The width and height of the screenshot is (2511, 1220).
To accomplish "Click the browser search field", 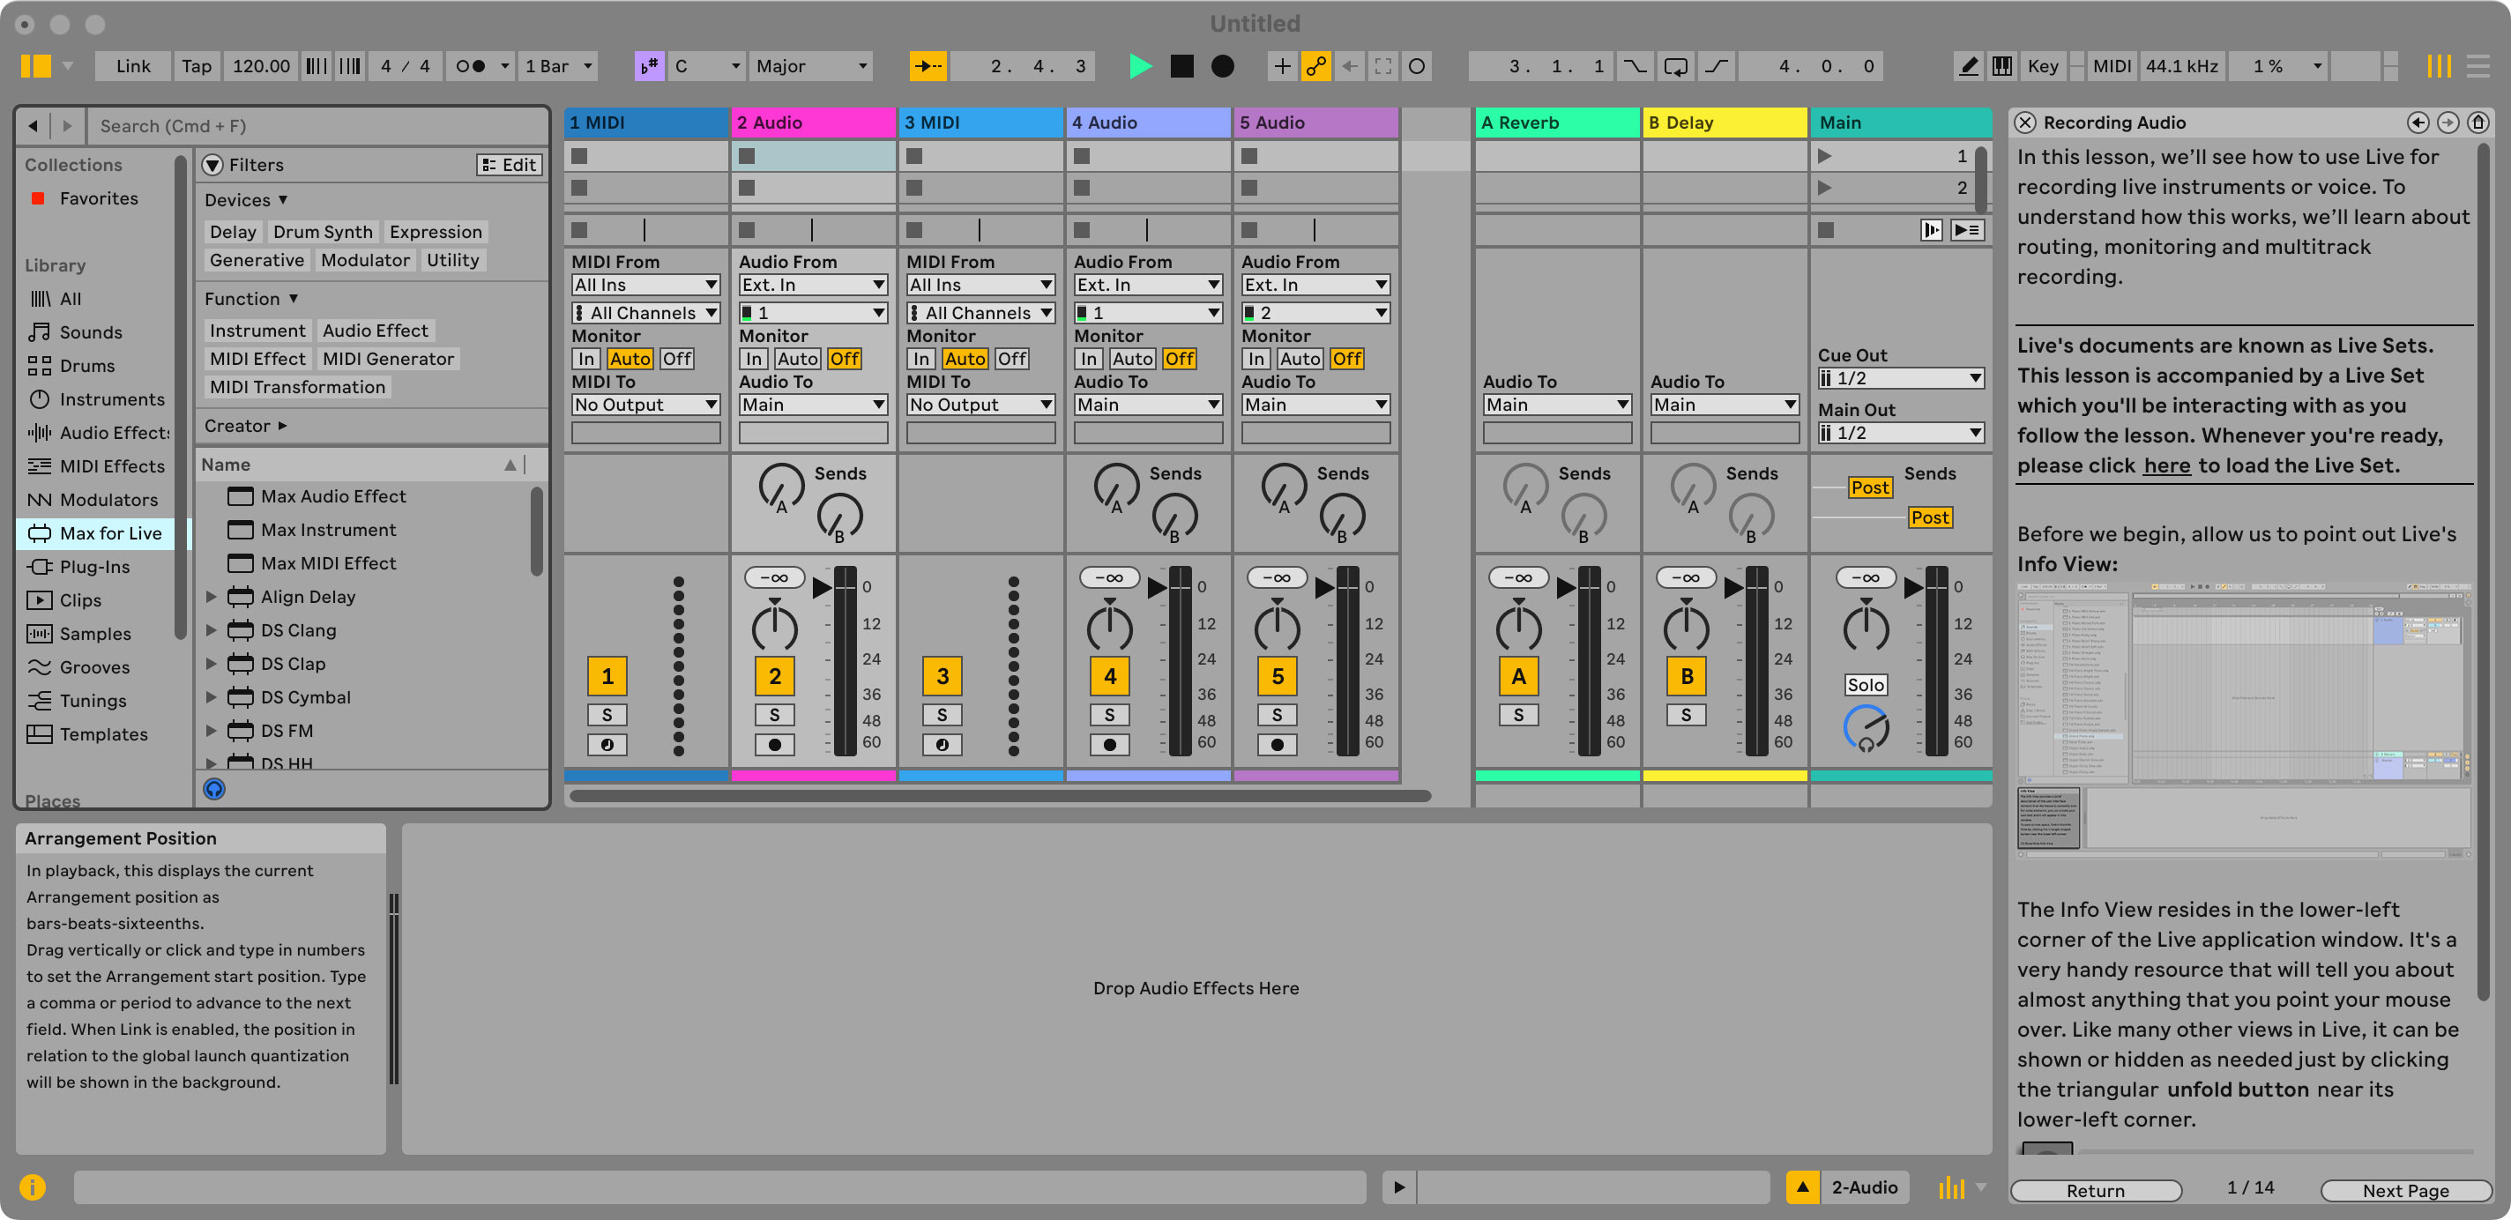I will 319,126.
